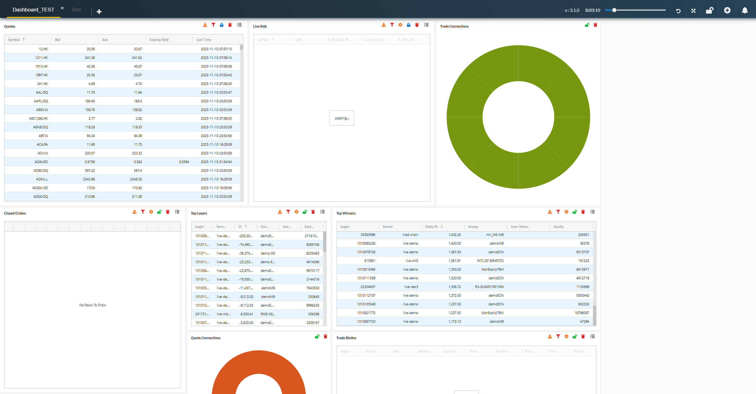Open the Trade Blotter column list menu
Viewport: 756px width, 394px height.
pyautogui.click(x=592, y=337)
